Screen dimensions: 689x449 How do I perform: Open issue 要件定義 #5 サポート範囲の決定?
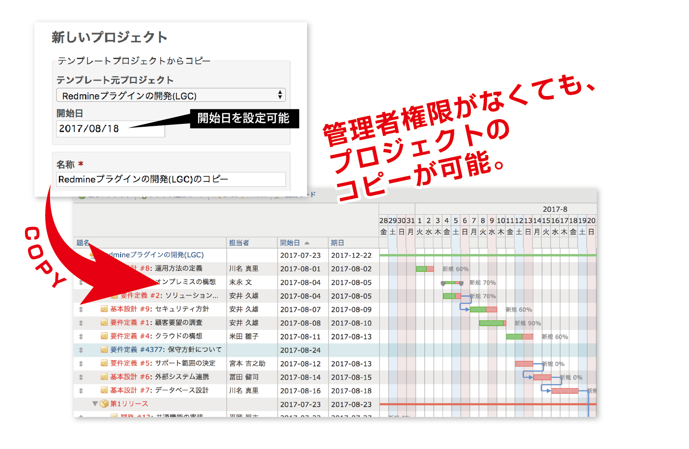163,364
